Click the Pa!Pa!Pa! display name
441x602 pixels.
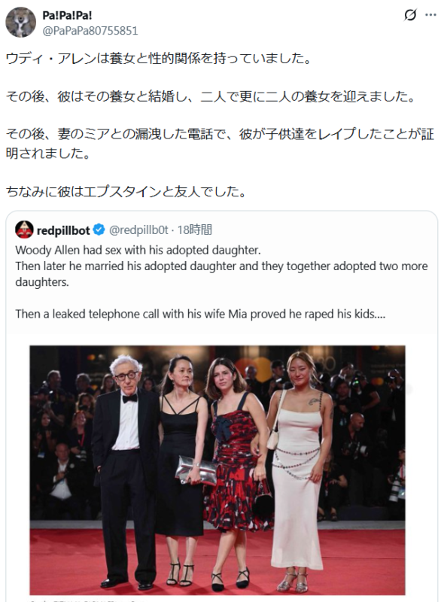[x=67, y=15]
